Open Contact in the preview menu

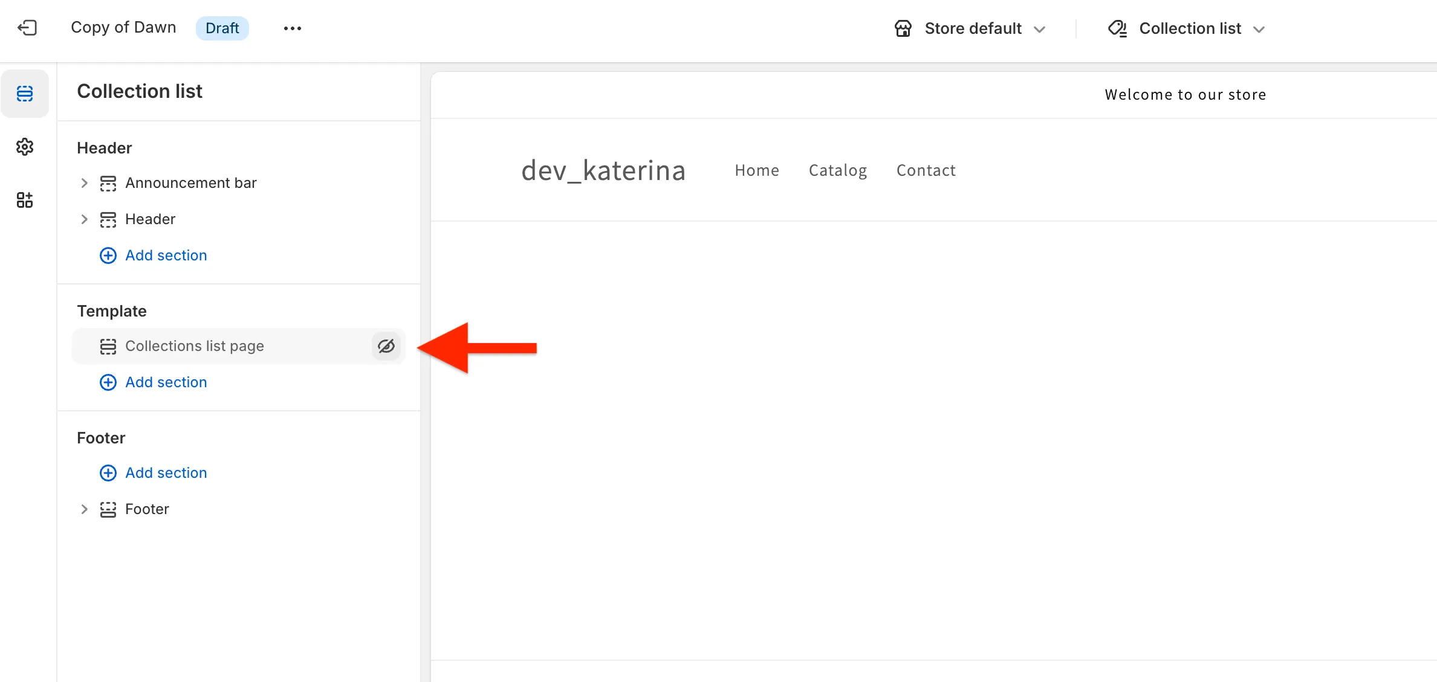[926, 170]
